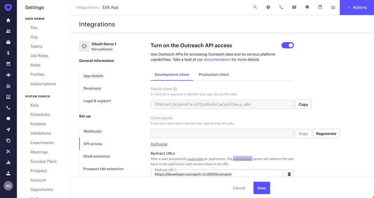Image resolution: width=374 pixels, height=198 pixels.
Task: Open Roles settings item
Action: pyautogui.click(x=35, y=65)
